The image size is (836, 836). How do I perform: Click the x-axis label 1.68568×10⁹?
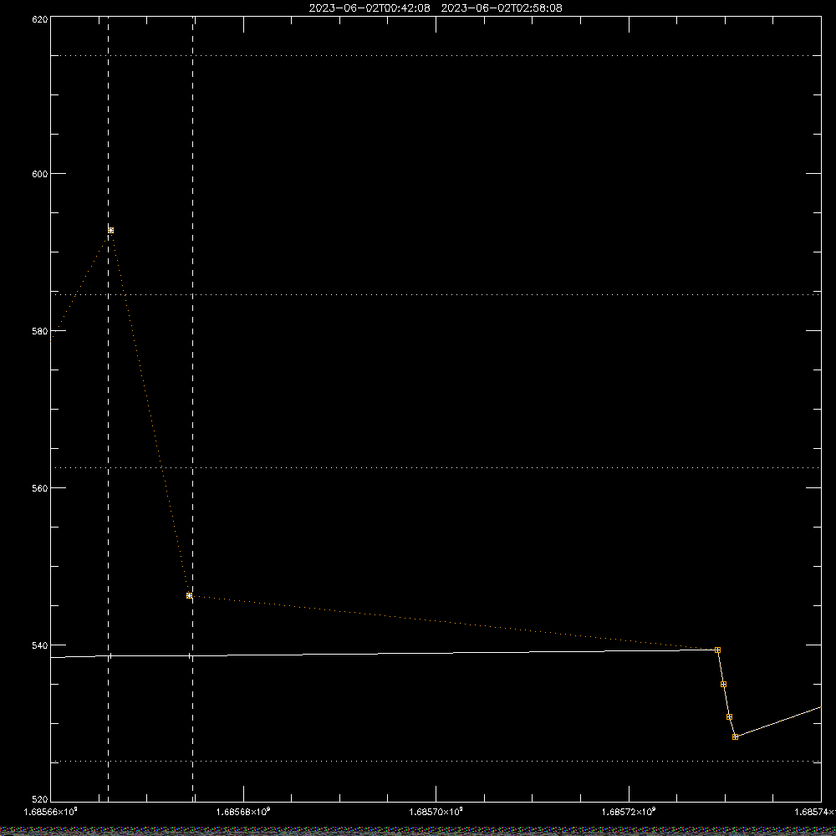pos(243,812)
